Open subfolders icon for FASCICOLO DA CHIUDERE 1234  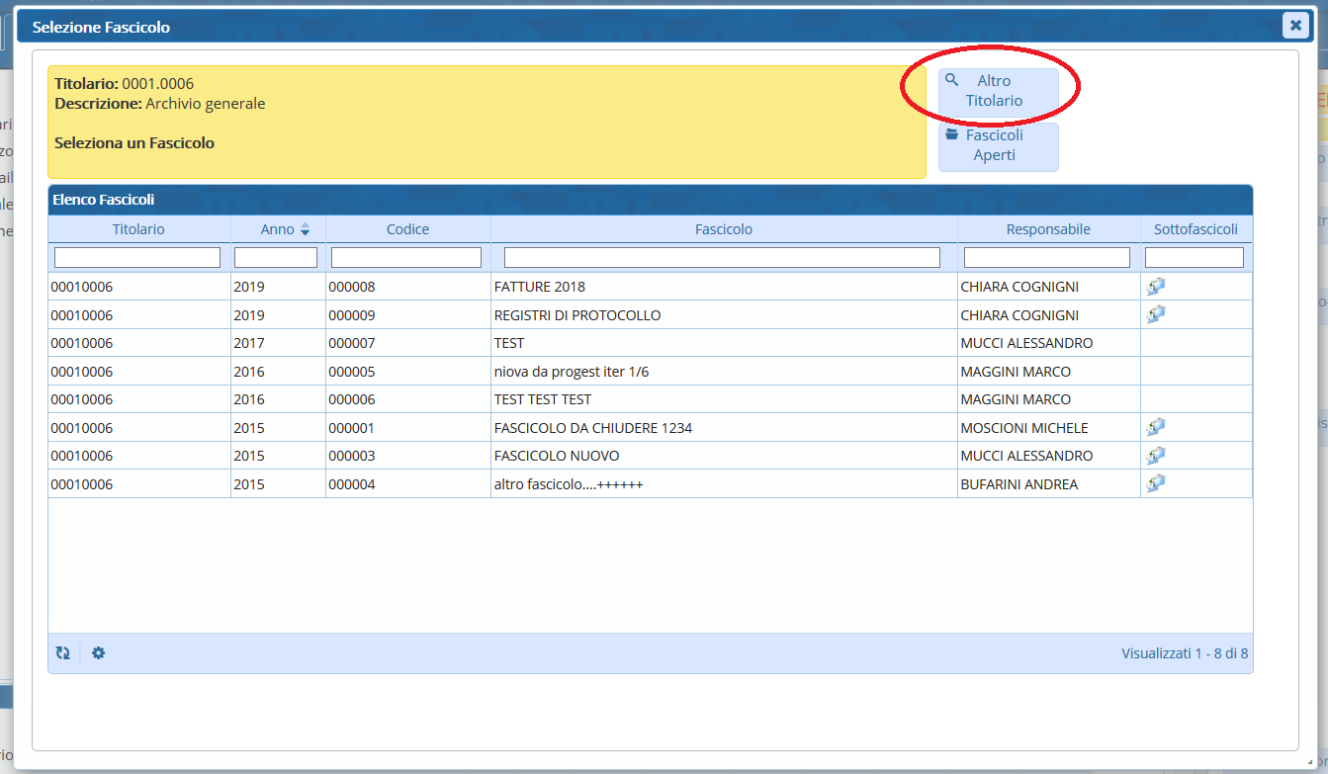coord(1155,427)
